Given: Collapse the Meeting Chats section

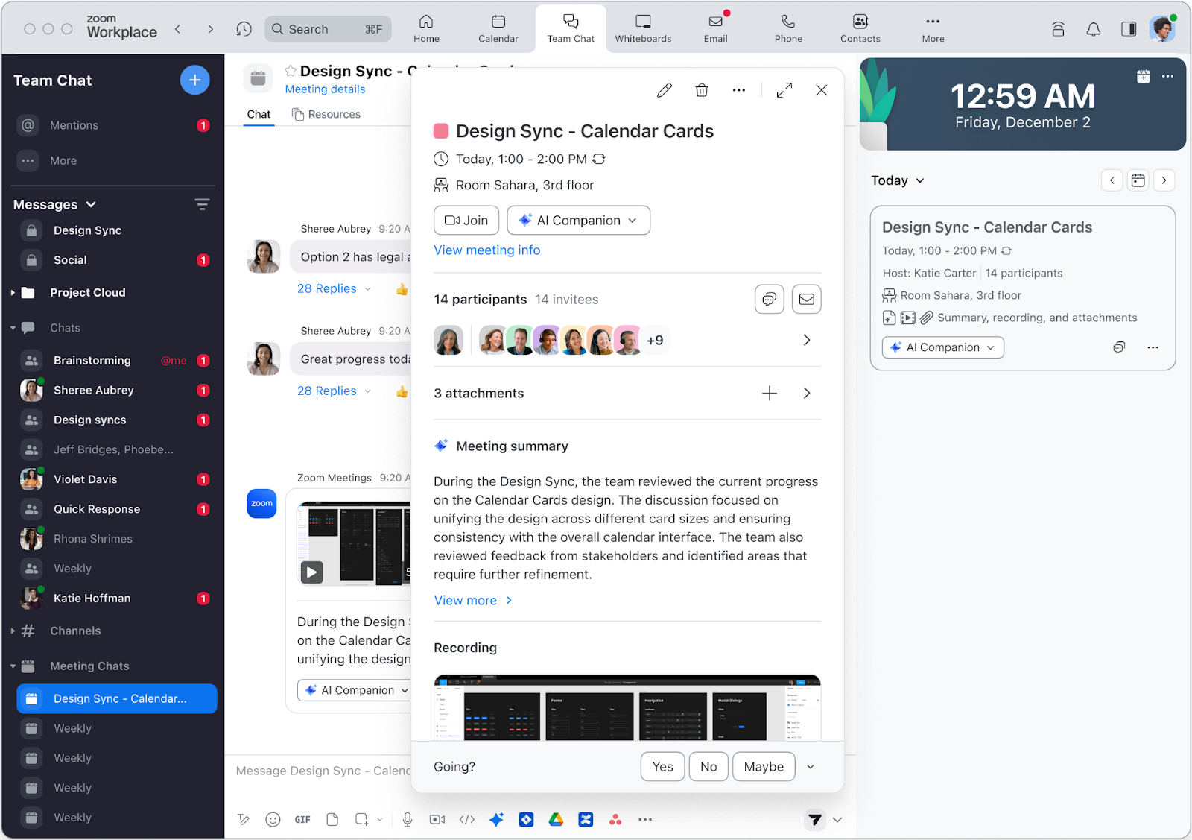Looking at the screenshot, I should (13, 666).
